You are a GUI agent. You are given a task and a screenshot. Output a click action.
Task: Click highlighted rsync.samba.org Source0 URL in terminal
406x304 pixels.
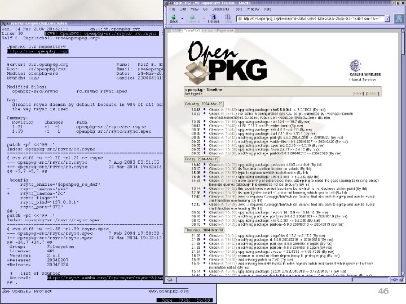pyautogui.click(x=105, y=278)
